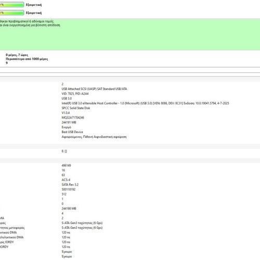Select the cylinders value '496149'
Screen dimensions: 260x260
click(66, 165)
